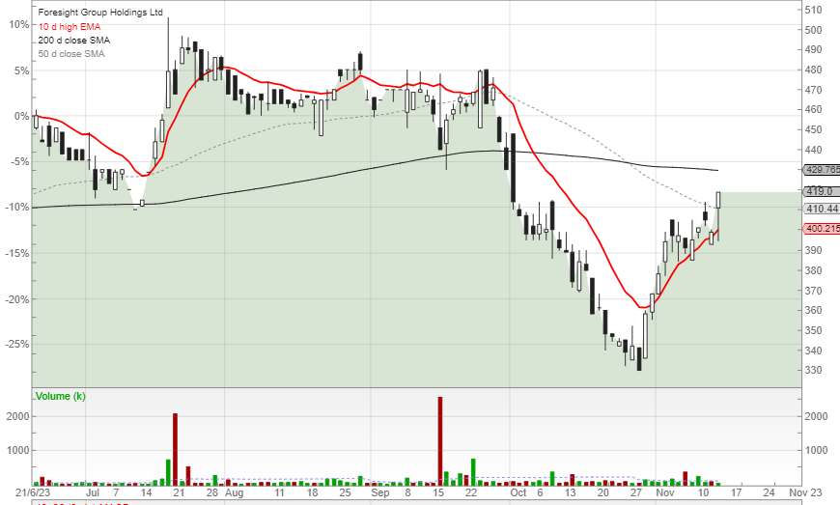Click the candlestick wick peaking above 500
840x505 pixels.
point(168,63)
